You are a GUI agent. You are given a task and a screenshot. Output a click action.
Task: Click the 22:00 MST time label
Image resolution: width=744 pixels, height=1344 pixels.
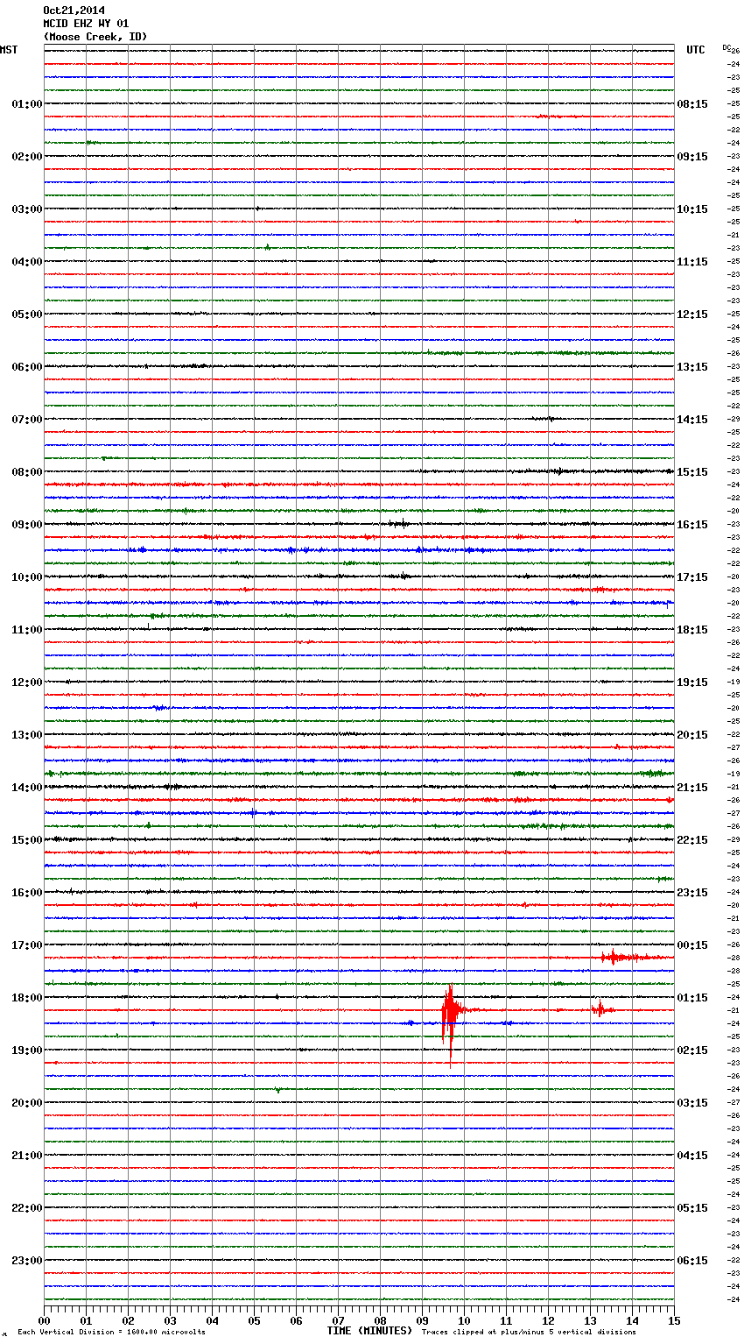[x=26, y=1208]
